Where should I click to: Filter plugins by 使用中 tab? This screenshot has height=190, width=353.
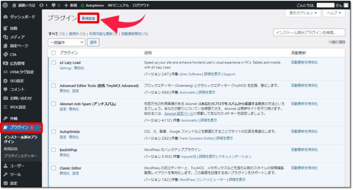coord(74,34)
